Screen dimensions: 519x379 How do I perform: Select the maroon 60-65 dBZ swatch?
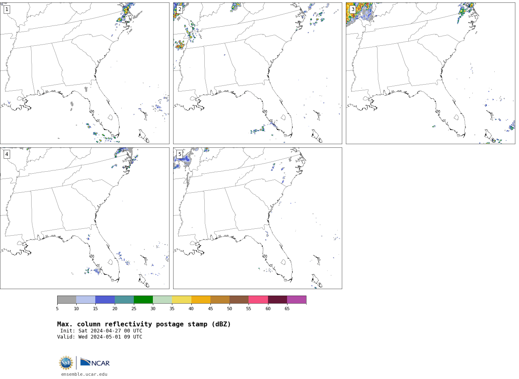[x=277, y=300]
